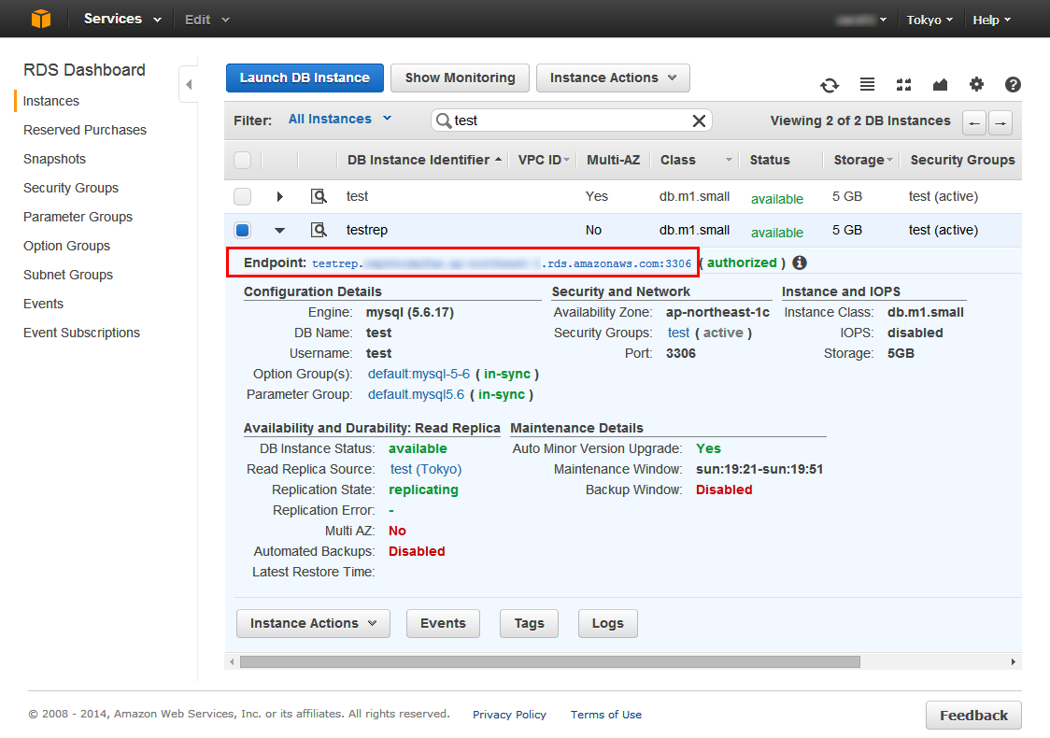Open the Help dropdown menu

pyautogui.click(x=992, y=20)
